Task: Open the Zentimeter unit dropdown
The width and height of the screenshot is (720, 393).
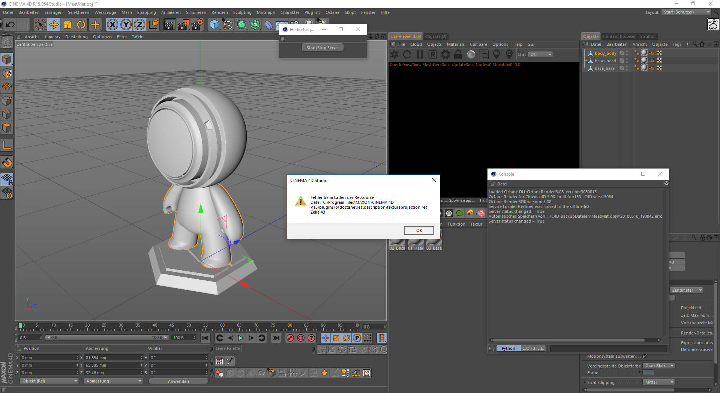Action: tap(687, 290)
